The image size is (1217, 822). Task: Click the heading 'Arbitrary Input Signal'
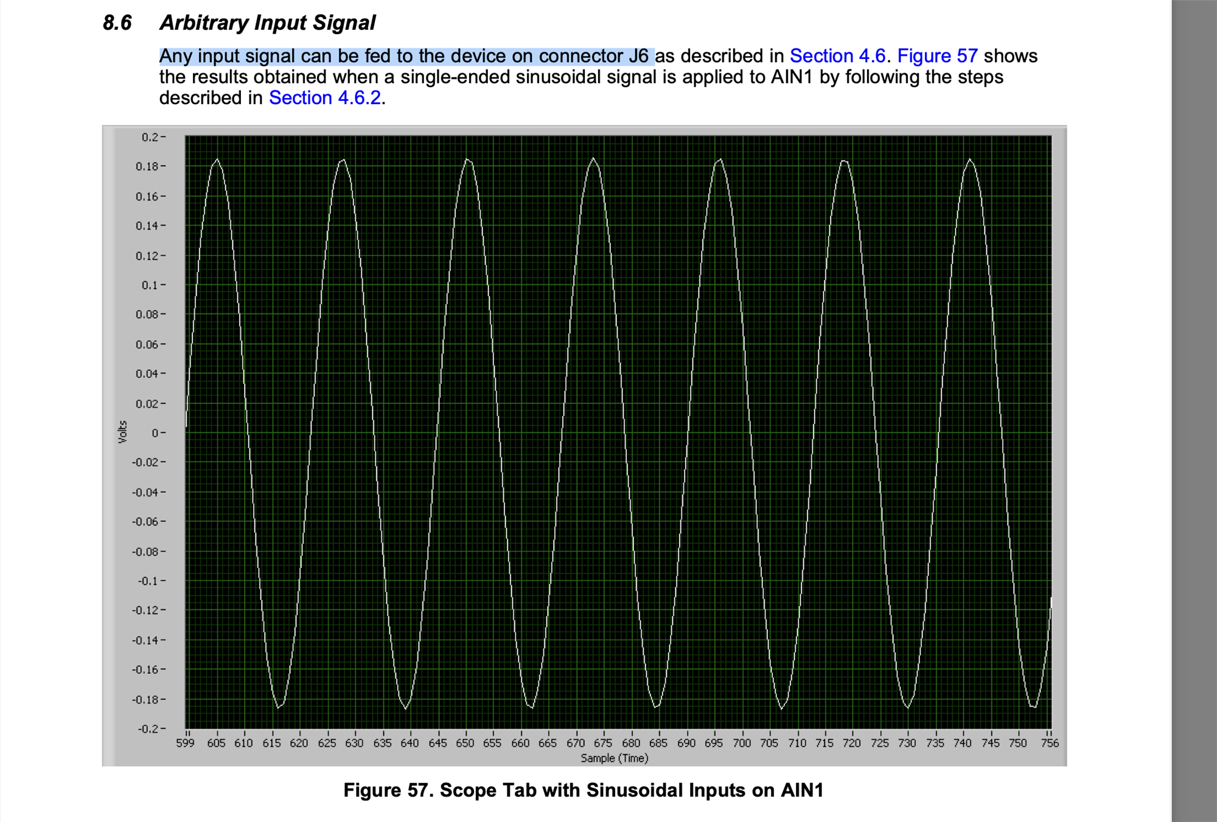point(268,23)
